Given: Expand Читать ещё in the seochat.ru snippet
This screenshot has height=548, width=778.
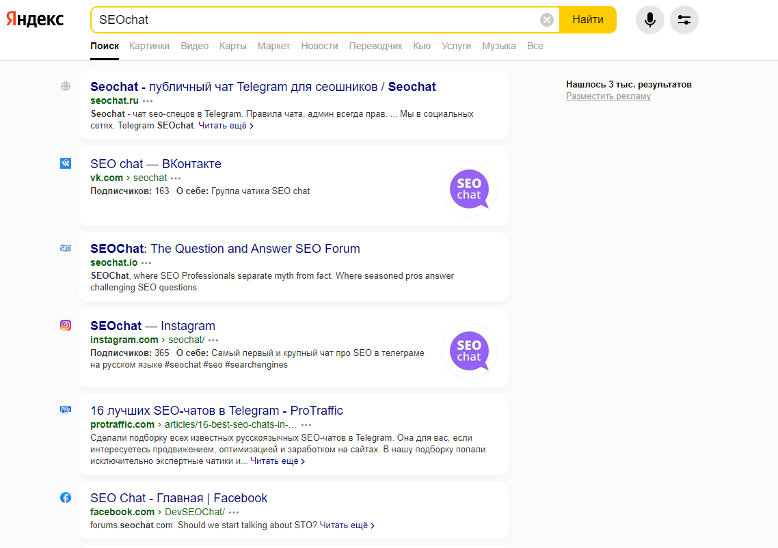Looking at the screenshot, I should pyautogui.click(x=226, y=126).
